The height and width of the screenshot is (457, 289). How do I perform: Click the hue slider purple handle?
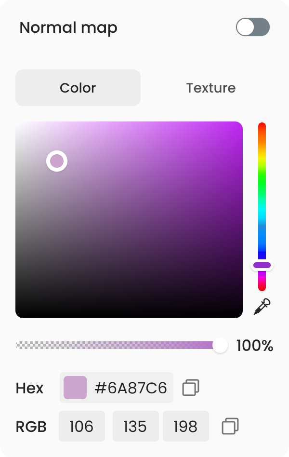point(262,265)
